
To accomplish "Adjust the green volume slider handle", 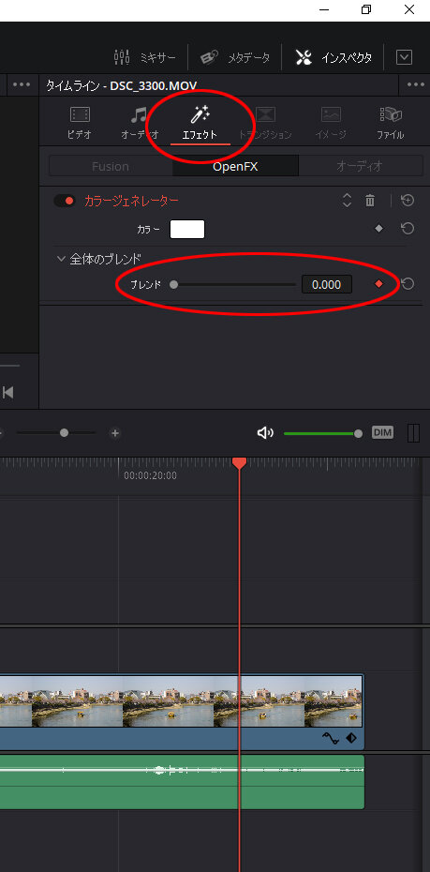I will tap(358, 433).
